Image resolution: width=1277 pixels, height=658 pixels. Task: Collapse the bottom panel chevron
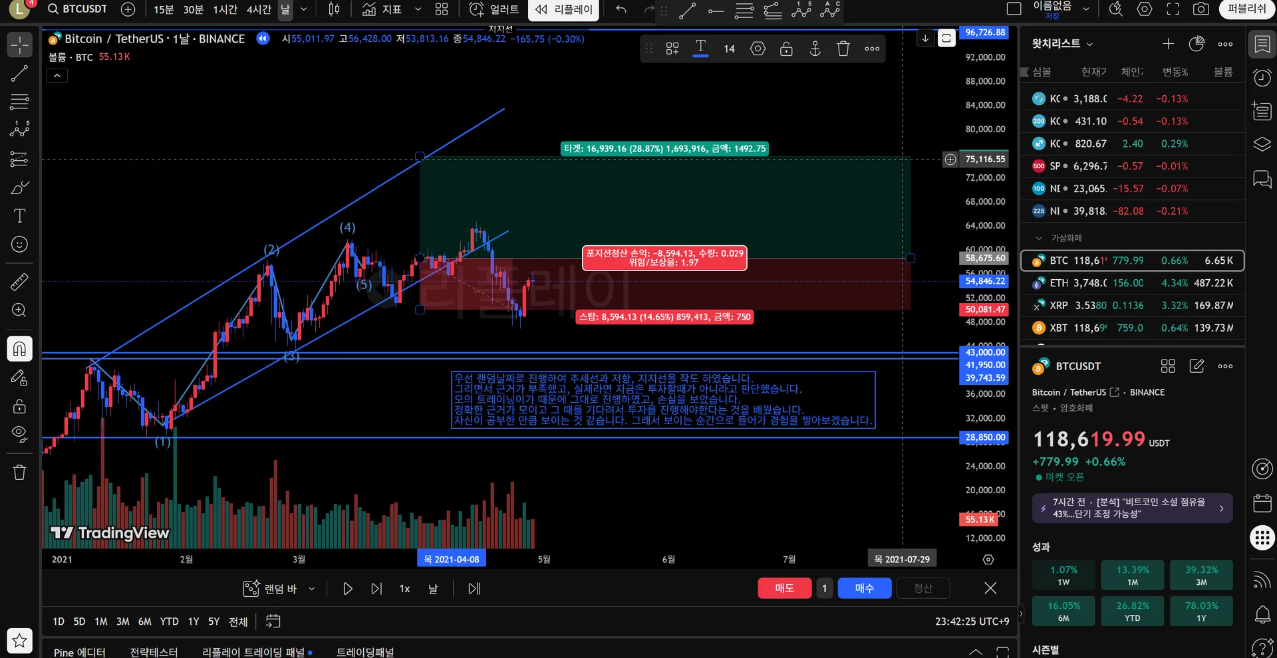tap(975, 651)
